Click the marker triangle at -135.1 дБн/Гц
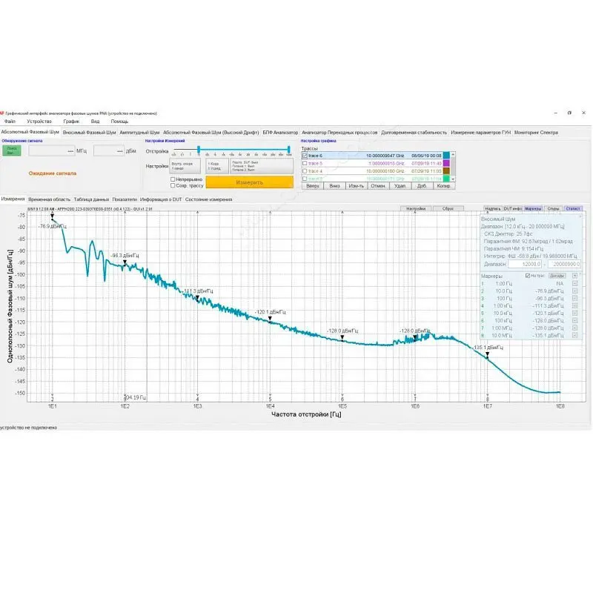The height and width of the screenshot is (593, 593). [x=487, y=354]
